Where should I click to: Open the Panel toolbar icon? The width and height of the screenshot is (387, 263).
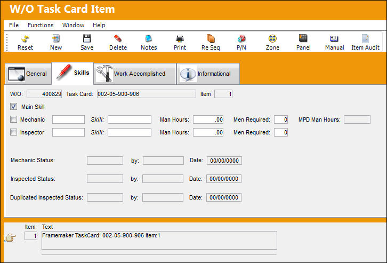303,42
